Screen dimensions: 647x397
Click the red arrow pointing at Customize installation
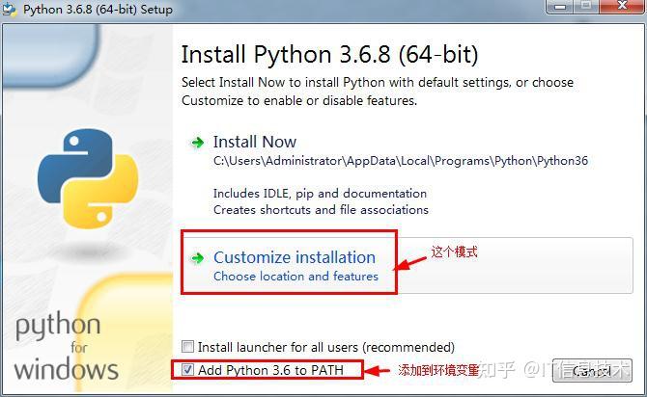tap(411, 263)
